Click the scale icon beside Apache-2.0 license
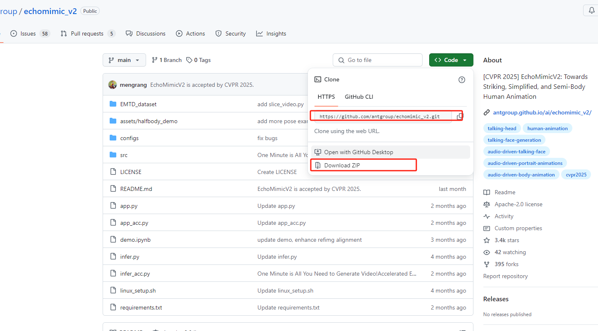This screenshot has height=331, width=598. [487, 204]
